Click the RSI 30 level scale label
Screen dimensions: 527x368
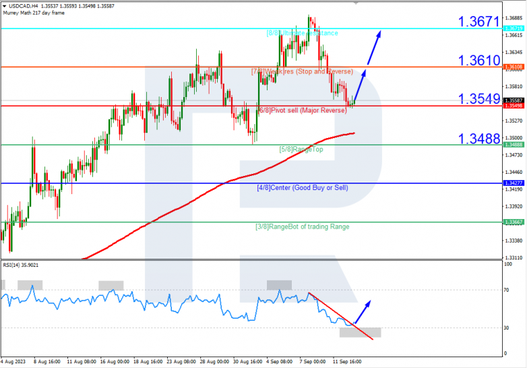[x=507, y=328]
